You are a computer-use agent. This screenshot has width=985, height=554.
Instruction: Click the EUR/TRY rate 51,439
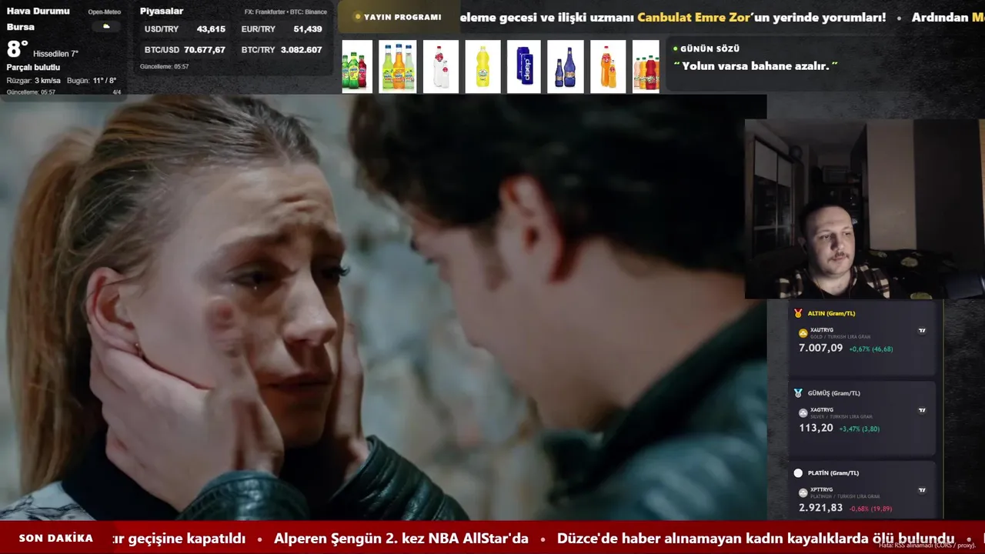(308, 29)
